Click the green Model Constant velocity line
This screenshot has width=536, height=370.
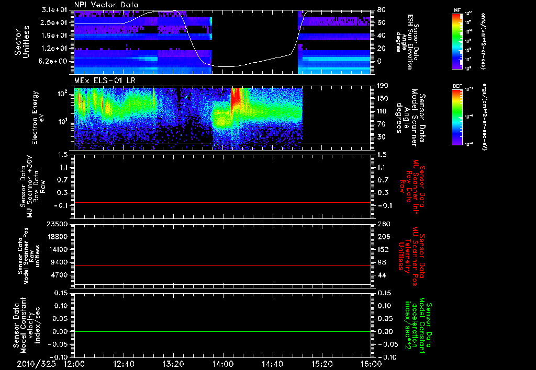pyautogui.click(x=222, y=331)
